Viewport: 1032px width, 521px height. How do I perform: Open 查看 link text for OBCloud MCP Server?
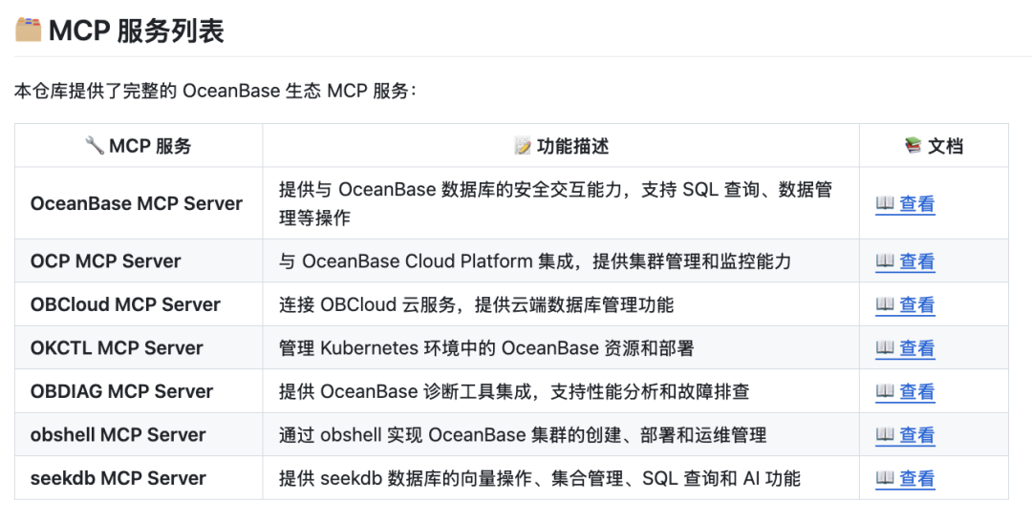point(917,304)
